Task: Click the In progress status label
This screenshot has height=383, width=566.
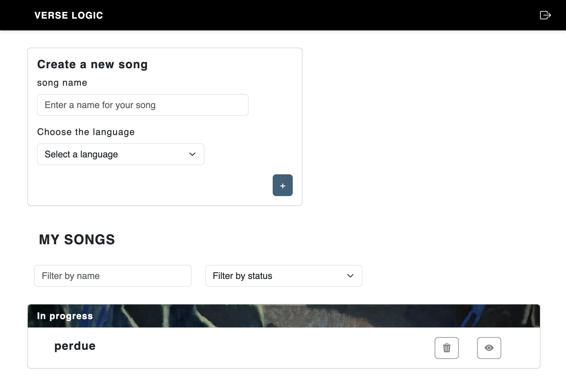Action: [x=65, y=316]
